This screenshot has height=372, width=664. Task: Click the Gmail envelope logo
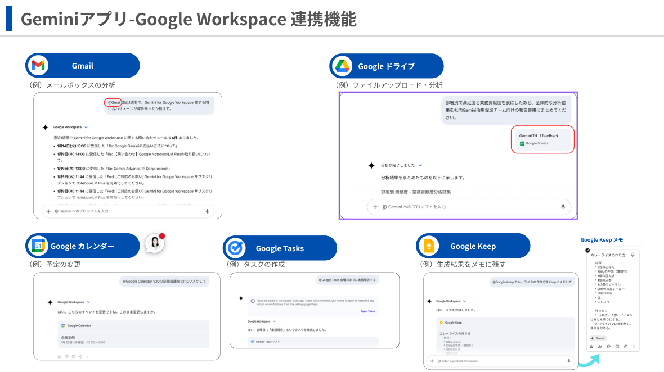pos(38,66)
